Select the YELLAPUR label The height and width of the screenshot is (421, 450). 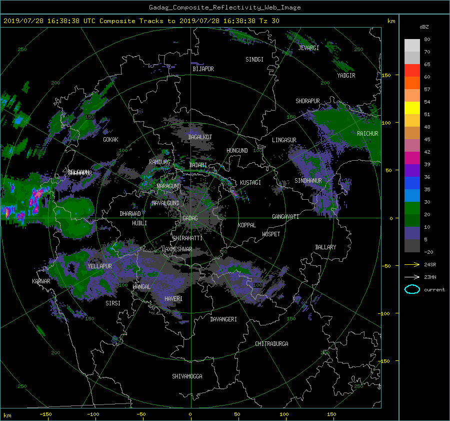99,266
